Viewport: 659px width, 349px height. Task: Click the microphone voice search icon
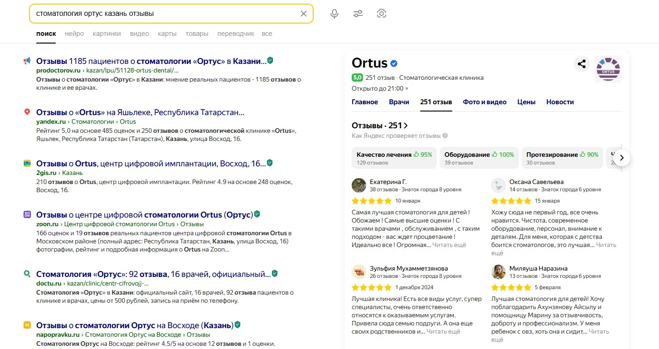coord(334,14)
